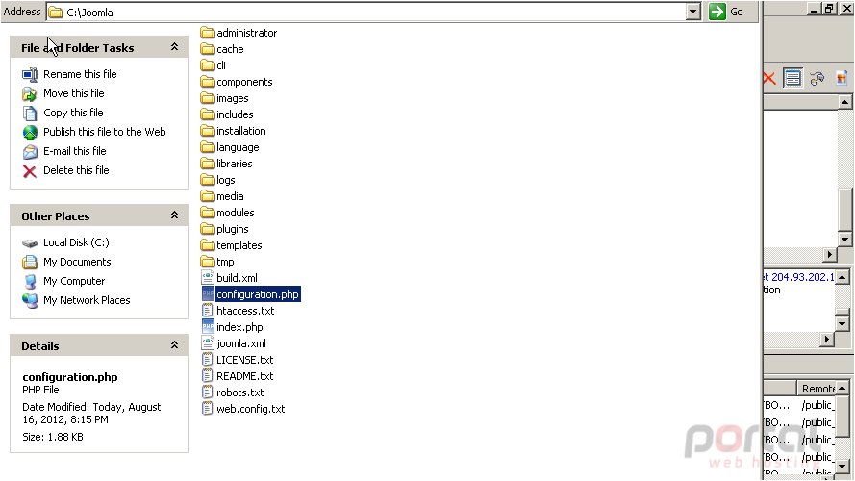Select the tmp folder icon
The height and width of the screenshot is (481, 855).
coord(207,262)
